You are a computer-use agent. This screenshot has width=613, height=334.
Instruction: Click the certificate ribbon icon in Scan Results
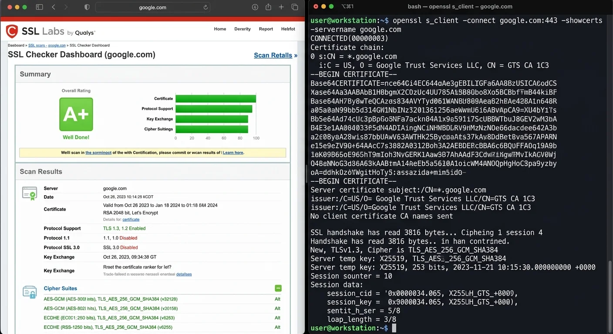click(x=30, y=193)
